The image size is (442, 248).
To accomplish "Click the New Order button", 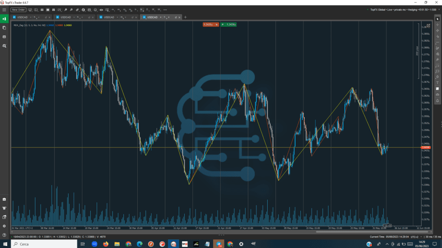I will [18, 9].
